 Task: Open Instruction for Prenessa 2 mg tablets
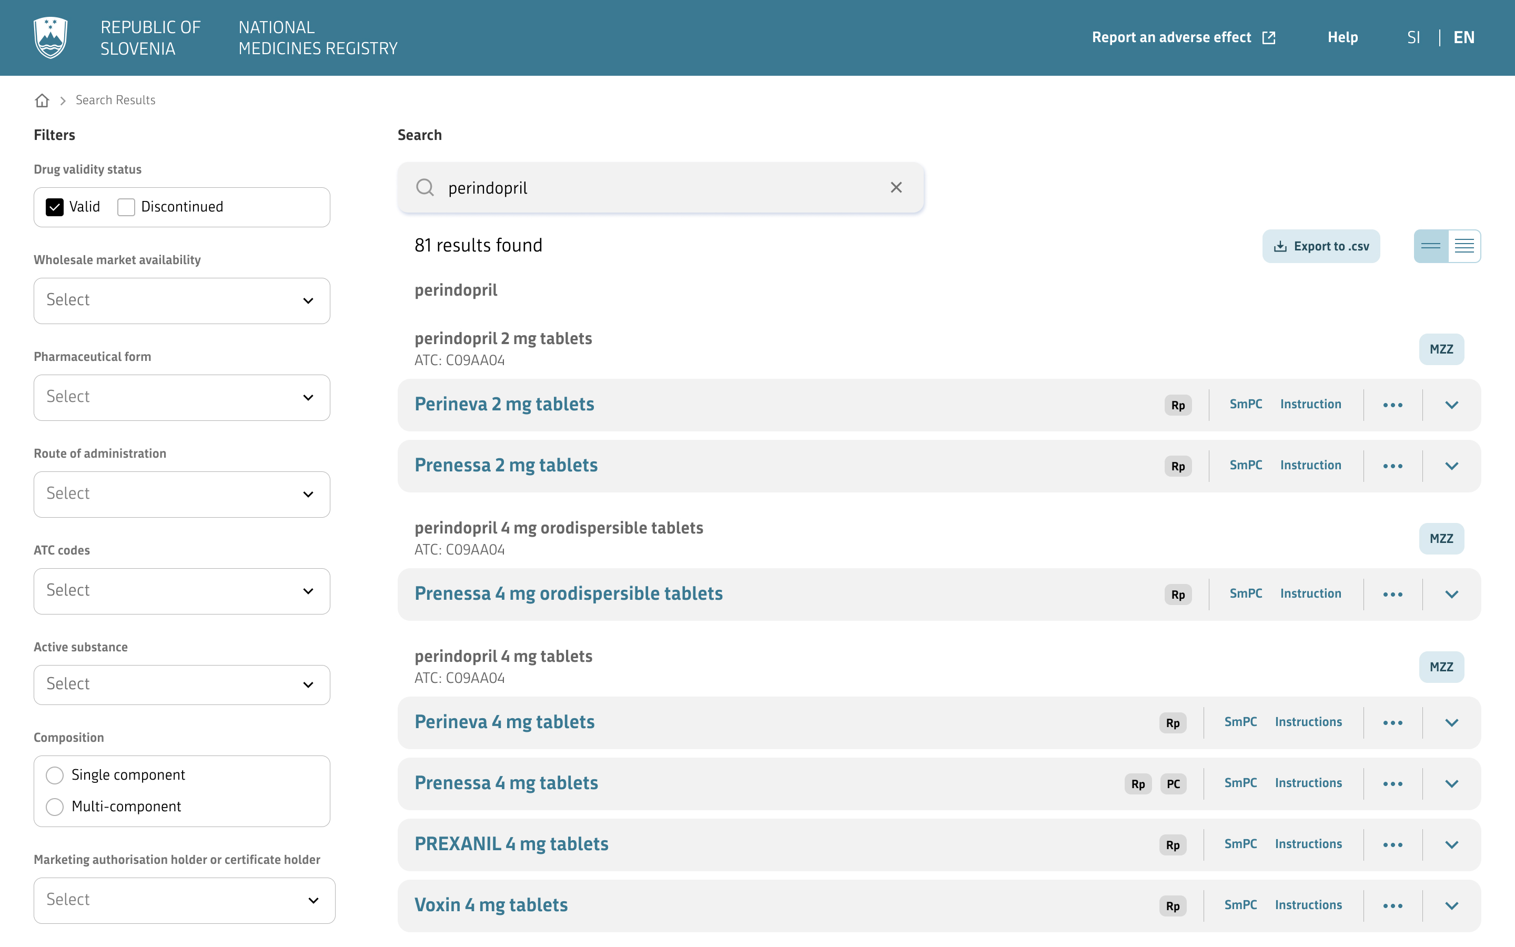coord(1310,466)
